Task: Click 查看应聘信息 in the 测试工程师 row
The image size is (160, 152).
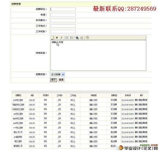Action: [x=143, y=141]
